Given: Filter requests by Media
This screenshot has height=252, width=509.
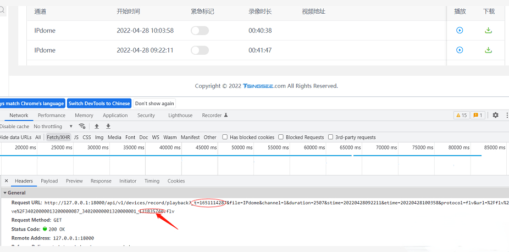Looking at the screenshot, I should (x=114, y=138).
